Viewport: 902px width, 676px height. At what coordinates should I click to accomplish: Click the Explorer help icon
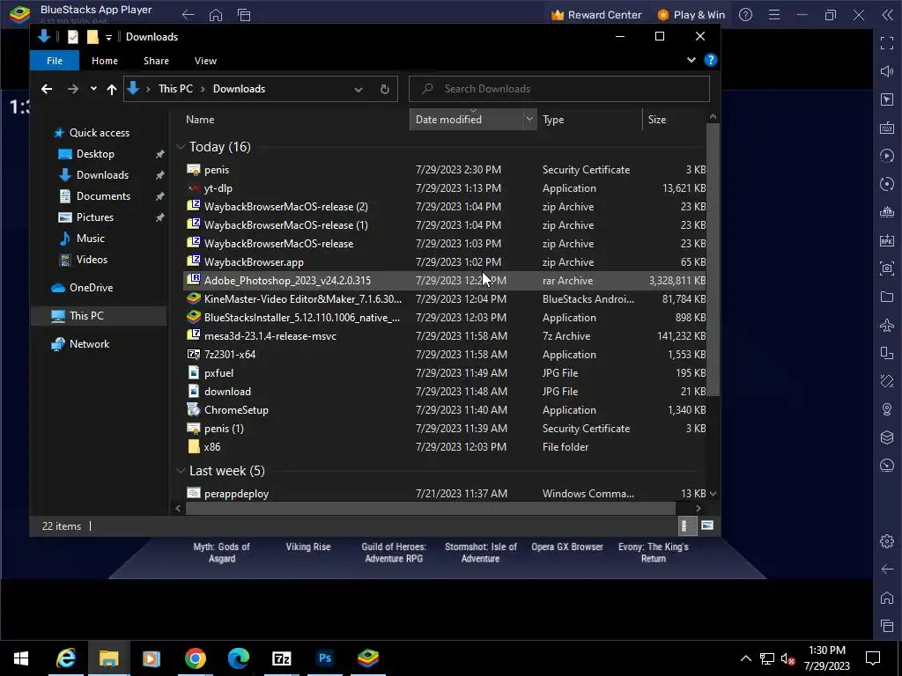click(711, 60)
